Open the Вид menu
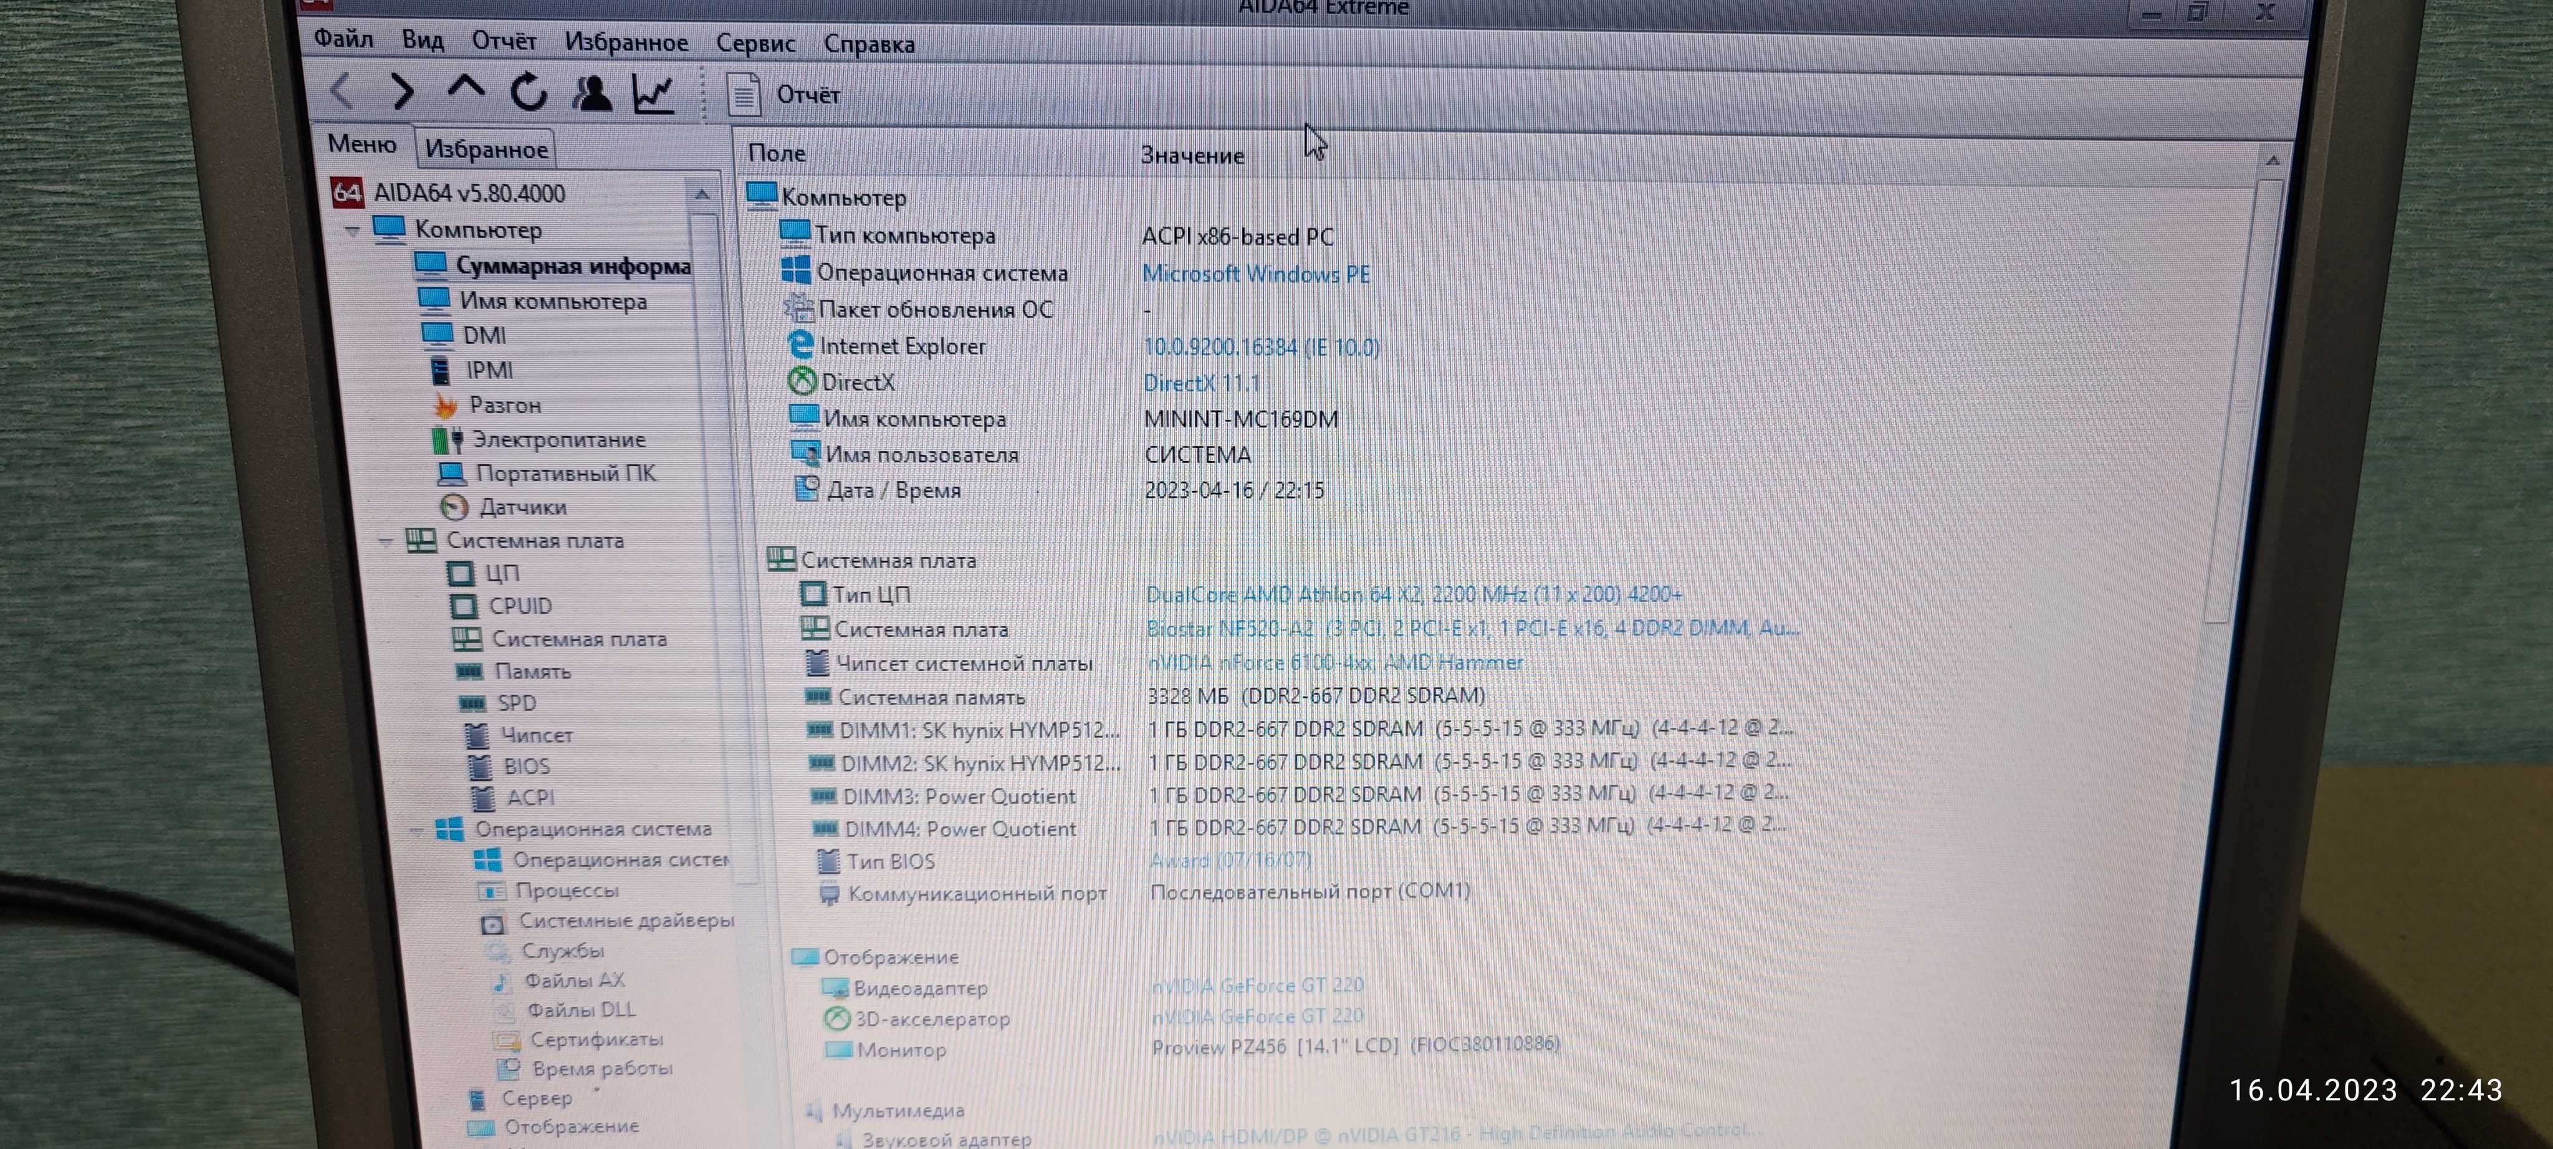The width and height of the screenshot is (2553, 1149). pos(422,40)
